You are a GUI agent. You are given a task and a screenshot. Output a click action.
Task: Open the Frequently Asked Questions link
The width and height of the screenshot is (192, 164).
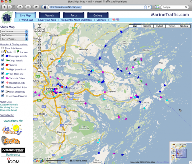click(76, 20)
